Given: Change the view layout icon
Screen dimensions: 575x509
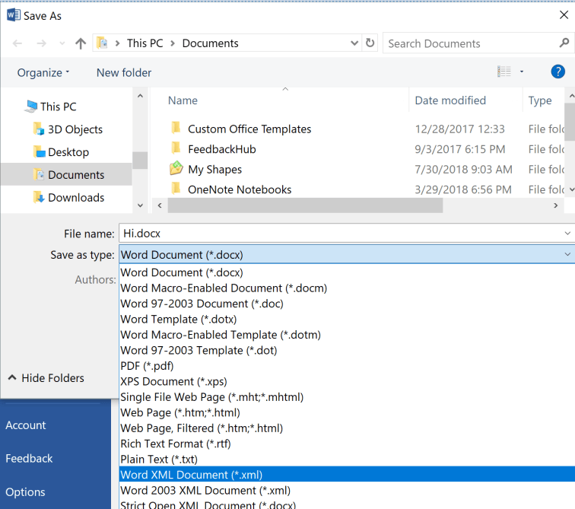Looking at the screenshot, I should 504,72.
